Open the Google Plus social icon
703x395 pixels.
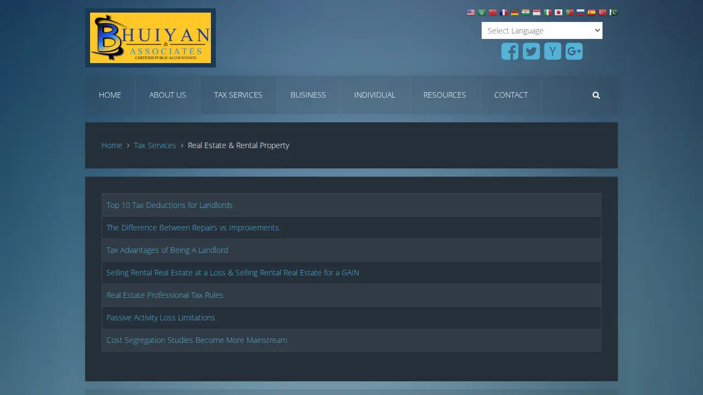[x=574, y=51]
